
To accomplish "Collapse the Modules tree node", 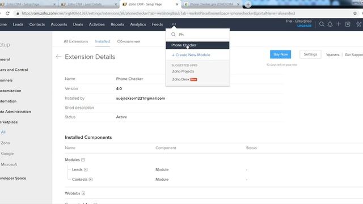I will click(83, 160).
